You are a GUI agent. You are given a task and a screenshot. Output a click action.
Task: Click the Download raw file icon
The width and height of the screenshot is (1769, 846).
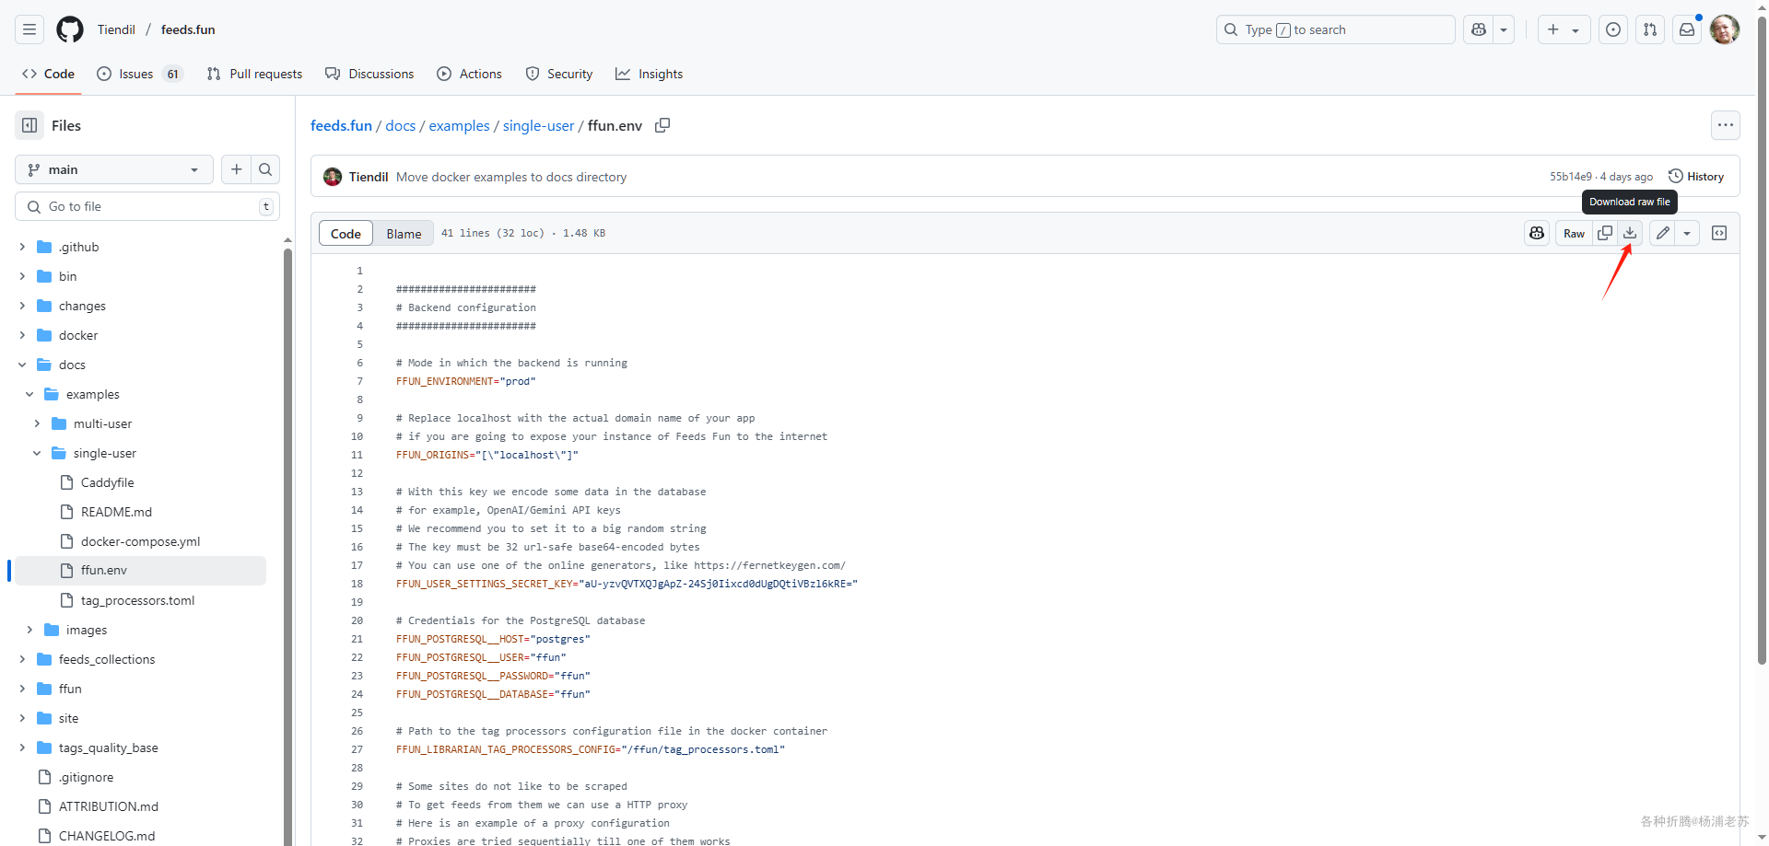coord(1630,233)
